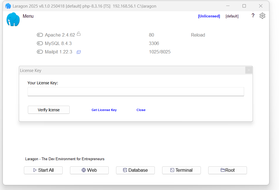Close the License Key dialog with X

pyautogui.click(x=249, y=70)
